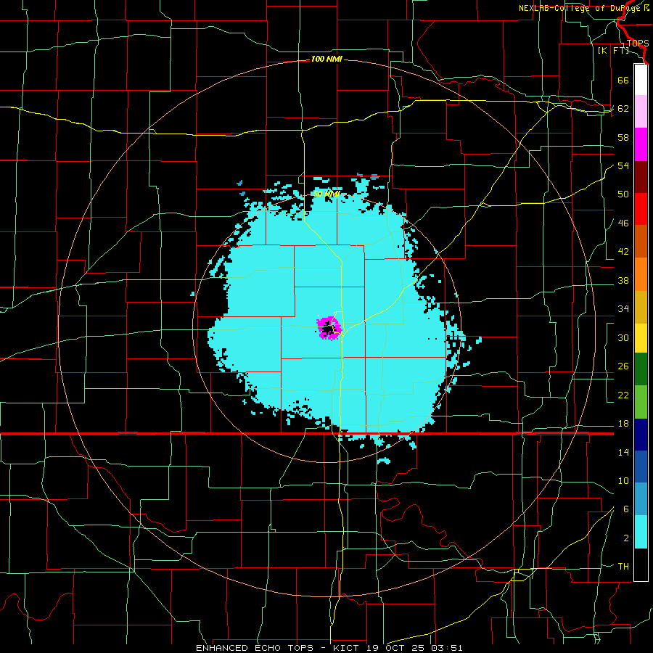Click the 2 legend tick label
This screenshot has width=653, height=653.
626,538
